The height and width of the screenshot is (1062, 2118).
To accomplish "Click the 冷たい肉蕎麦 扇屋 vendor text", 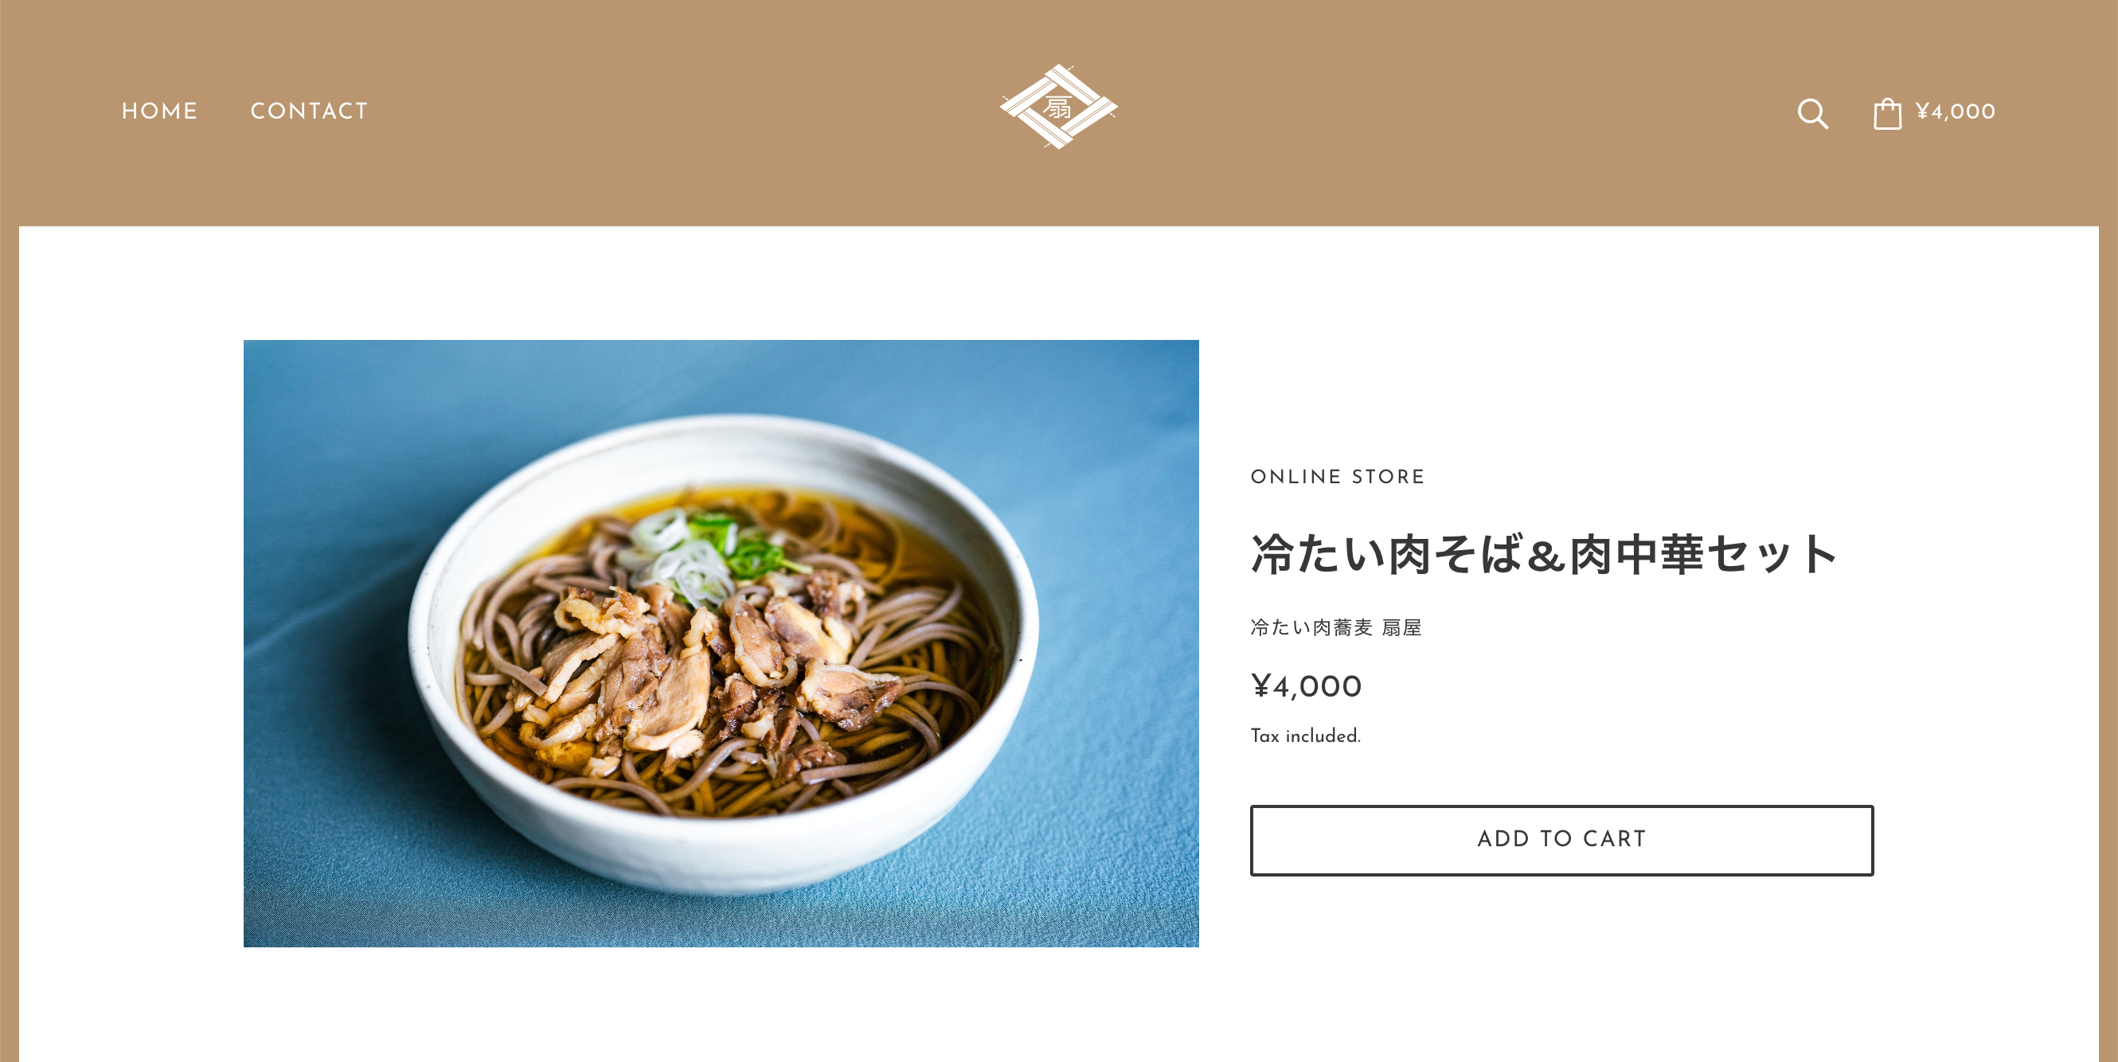I will click(1335, 627).
